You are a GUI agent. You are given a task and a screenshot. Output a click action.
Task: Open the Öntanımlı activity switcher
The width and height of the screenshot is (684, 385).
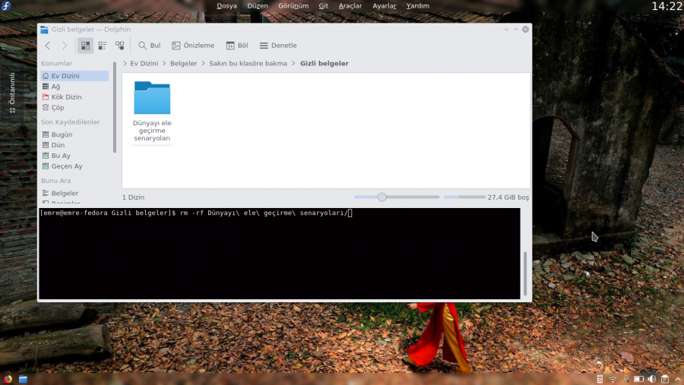12,93
